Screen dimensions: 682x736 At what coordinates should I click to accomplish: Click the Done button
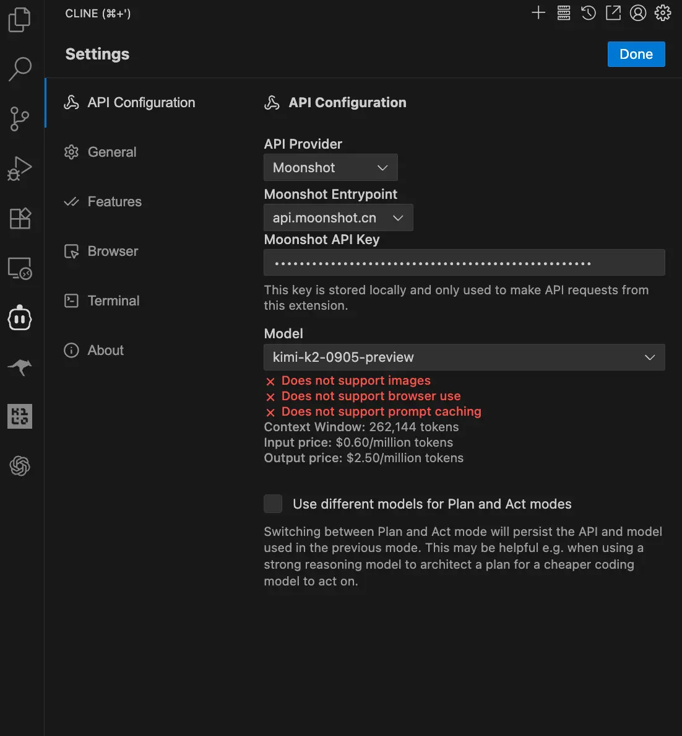[636, 54]
